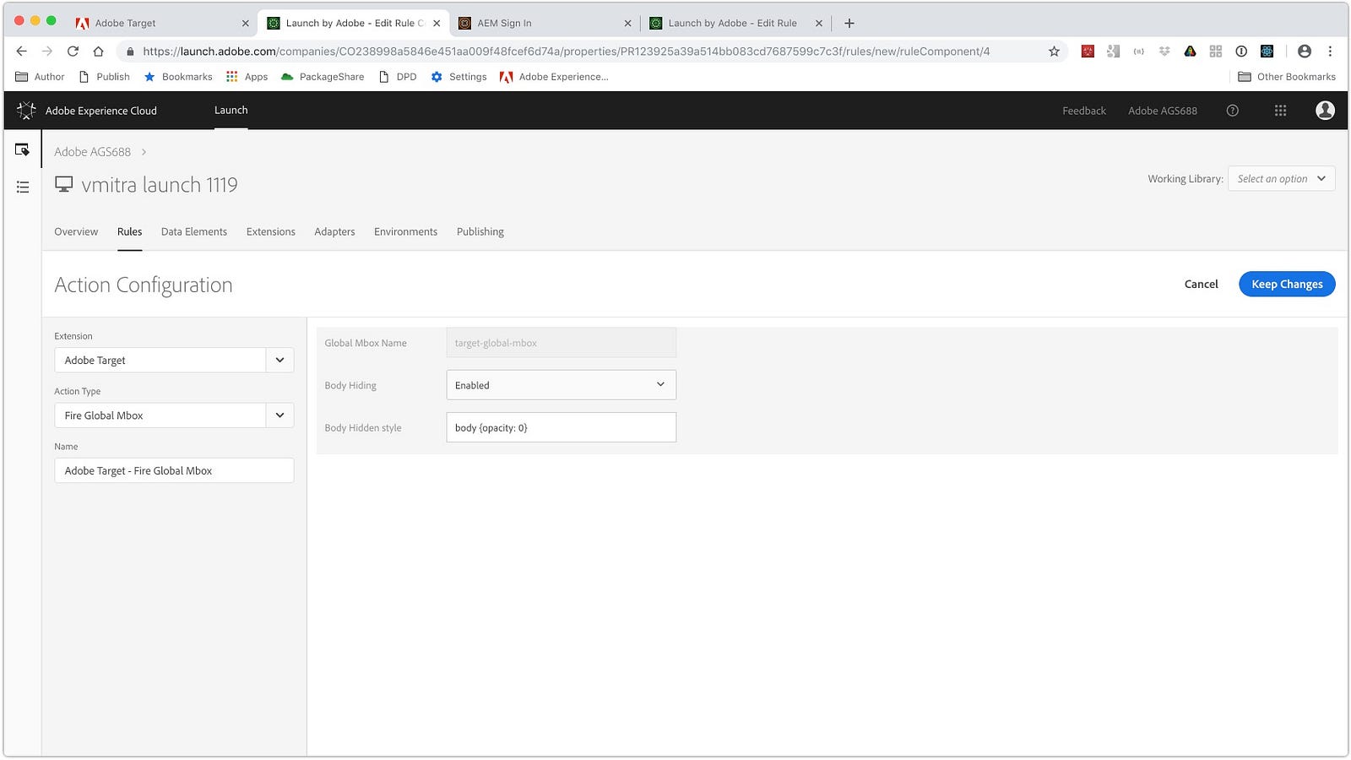Close the AEM Sign In tab
Viewport: 1351px width, 760px height.
point(627,23)
